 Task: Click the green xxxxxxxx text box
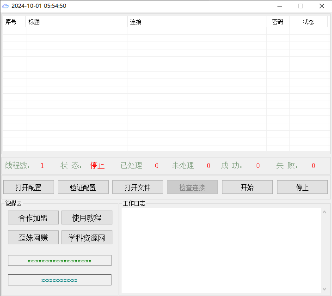point(60,260)
